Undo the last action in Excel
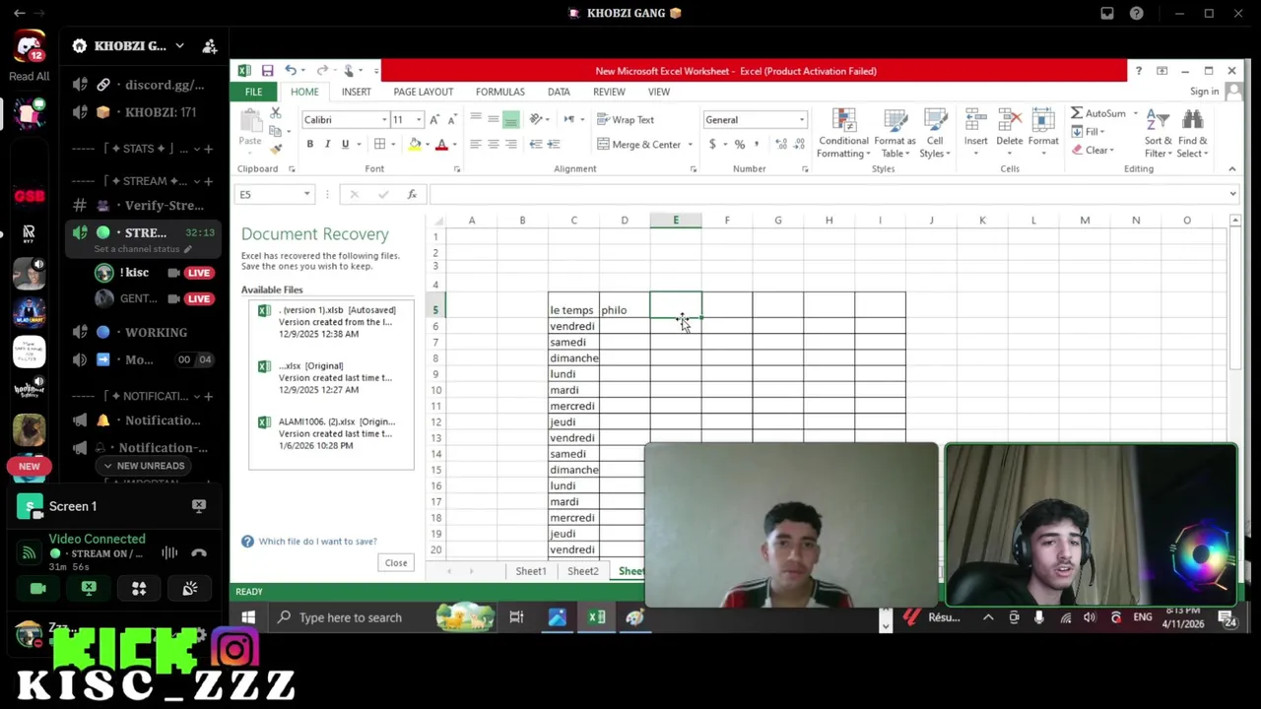 pos(291,71)
